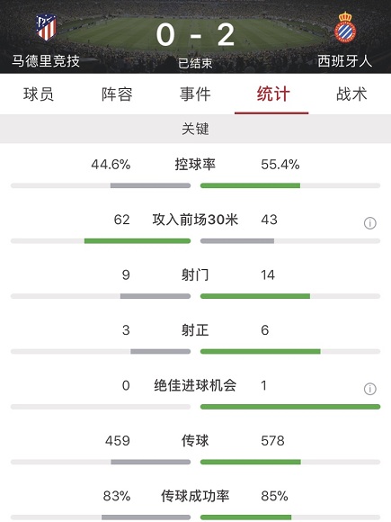Click the green 射门 shots bar
This screenshot has height=522, width=391.
click(x=255, y=296)
